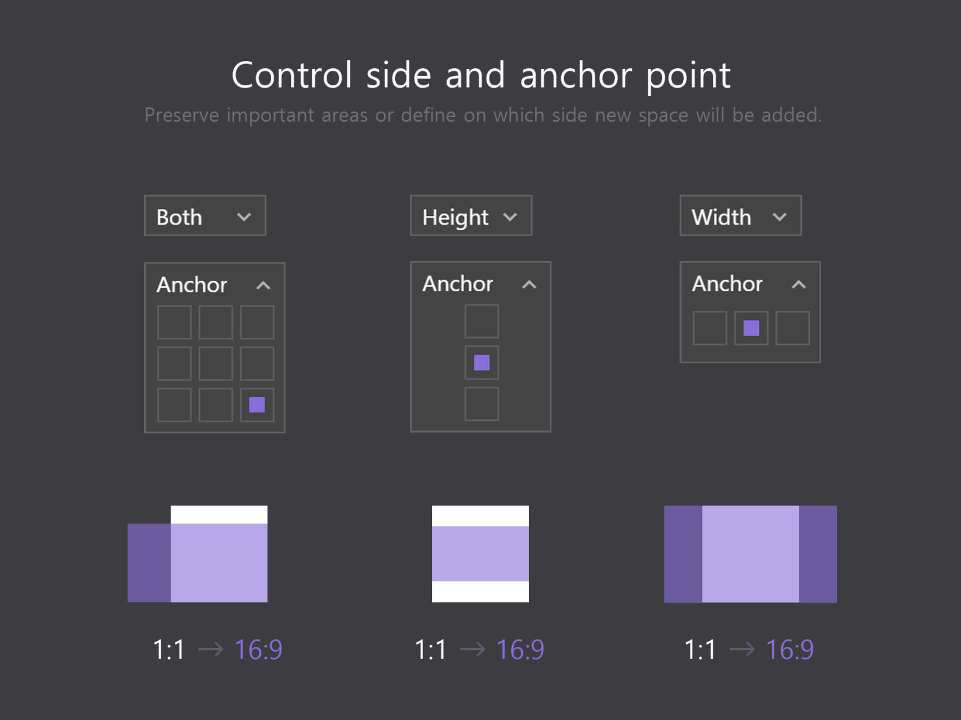This screenshot has width=961, height=720.
Task: Click the Width mode preview thumbnail
Action: [x=750, y=554]
